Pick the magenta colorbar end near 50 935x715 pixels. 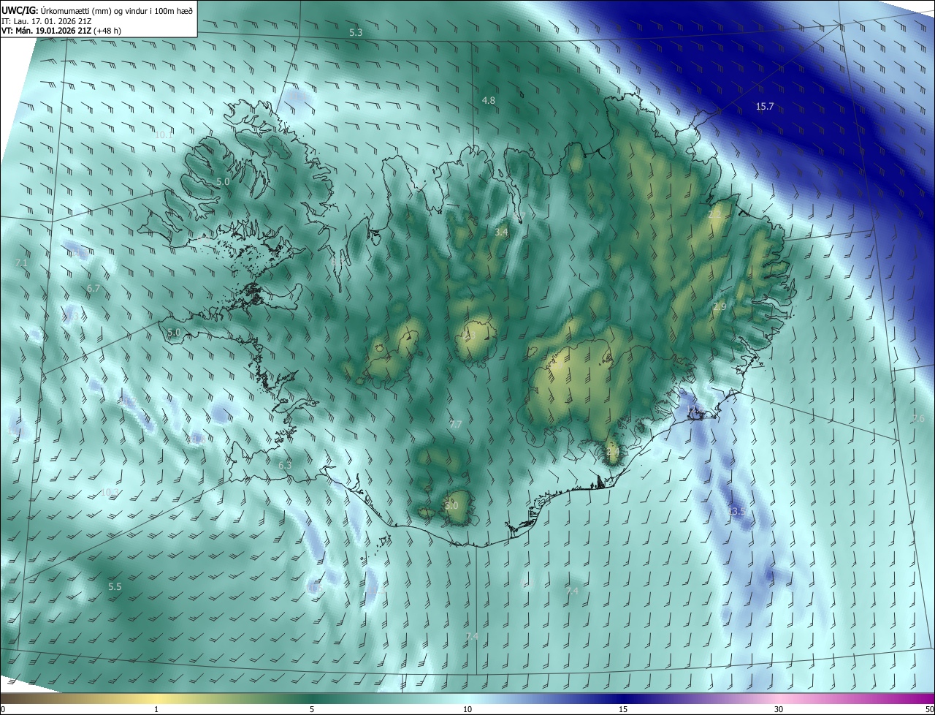(926, 699)
